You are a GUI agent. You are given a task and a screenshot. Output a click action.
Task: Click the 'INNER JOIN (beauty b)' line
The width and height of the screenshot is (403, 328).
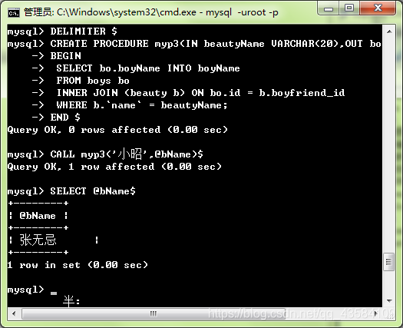(188, 93)
